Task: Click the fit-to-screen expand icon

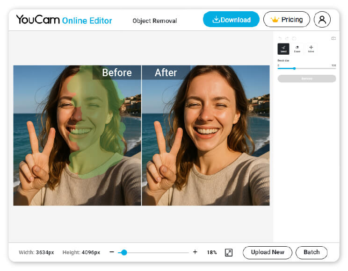Action: 229,252
